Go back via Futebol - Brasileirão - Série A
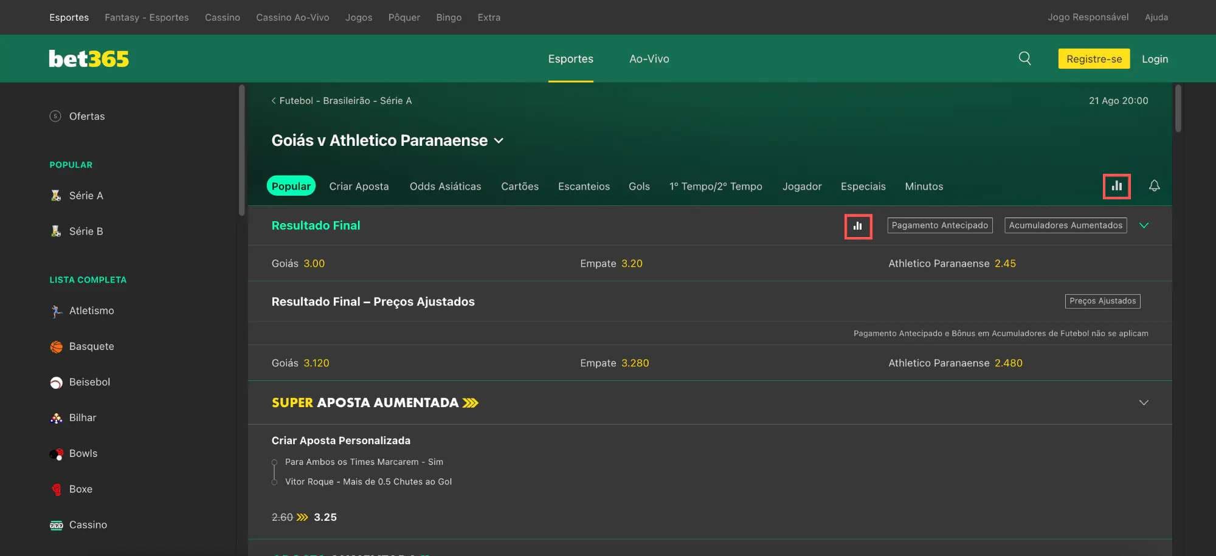 pyautogui.click(x=342, y=101)
